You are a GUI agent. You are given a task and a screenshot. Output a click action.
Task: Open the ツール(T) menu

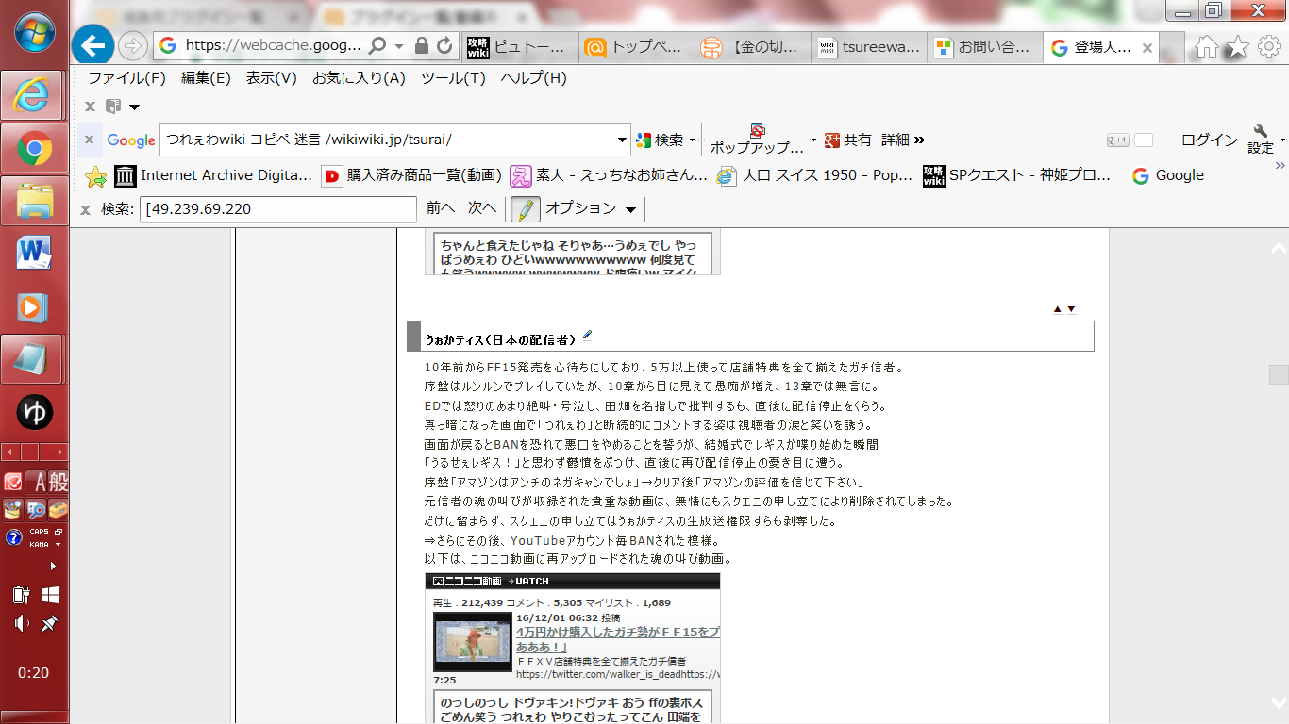[453, 78]
